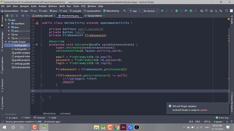Open the Build menu
The height and width of the screenshot is (131, 234).
[x=62, y=6]
